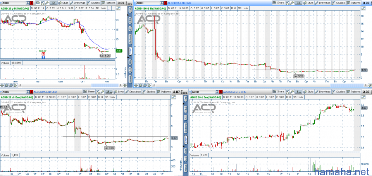The height and width of the screenshot is (176, 372).
Task: Open Edit studies flask icon in 1h chart
Action: [287, 3]
